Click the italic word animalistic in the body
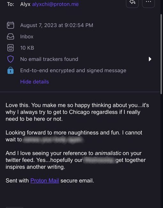163x208 pixels. click(108, 153)
